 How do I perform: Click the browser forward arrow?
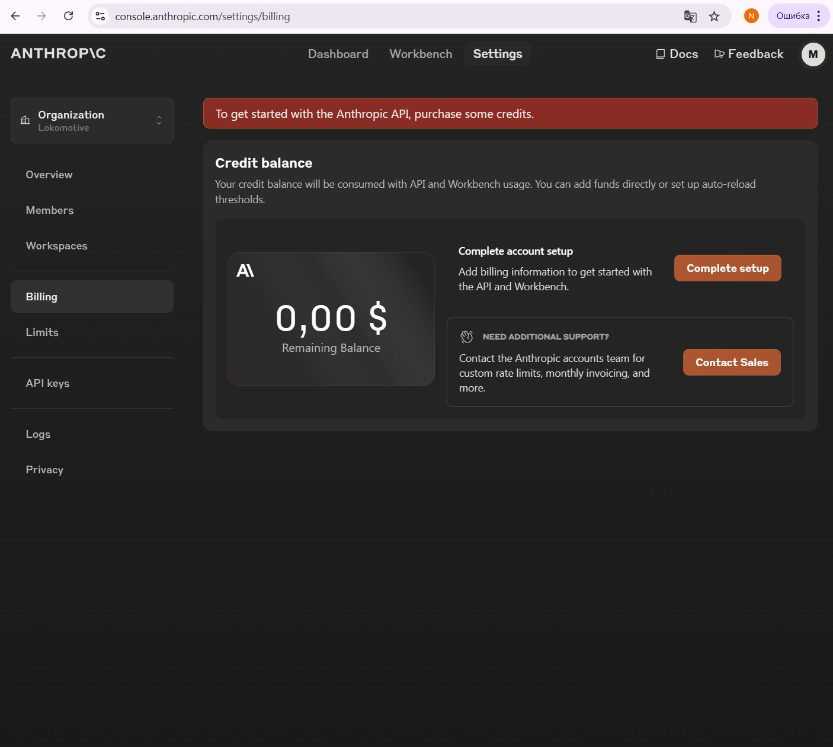pos(41,16)
